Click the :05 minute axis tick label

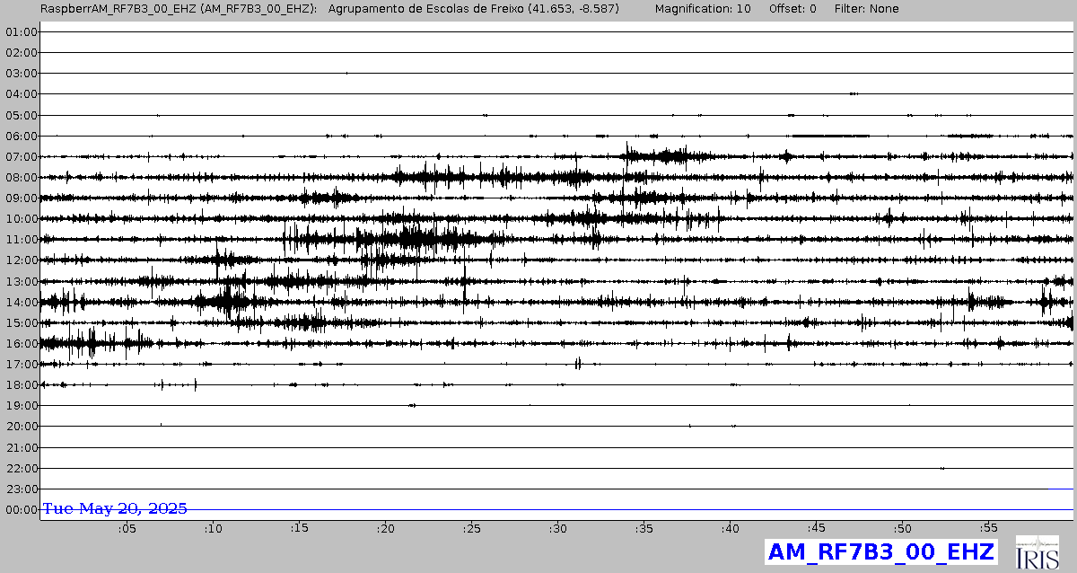(127, 528)
